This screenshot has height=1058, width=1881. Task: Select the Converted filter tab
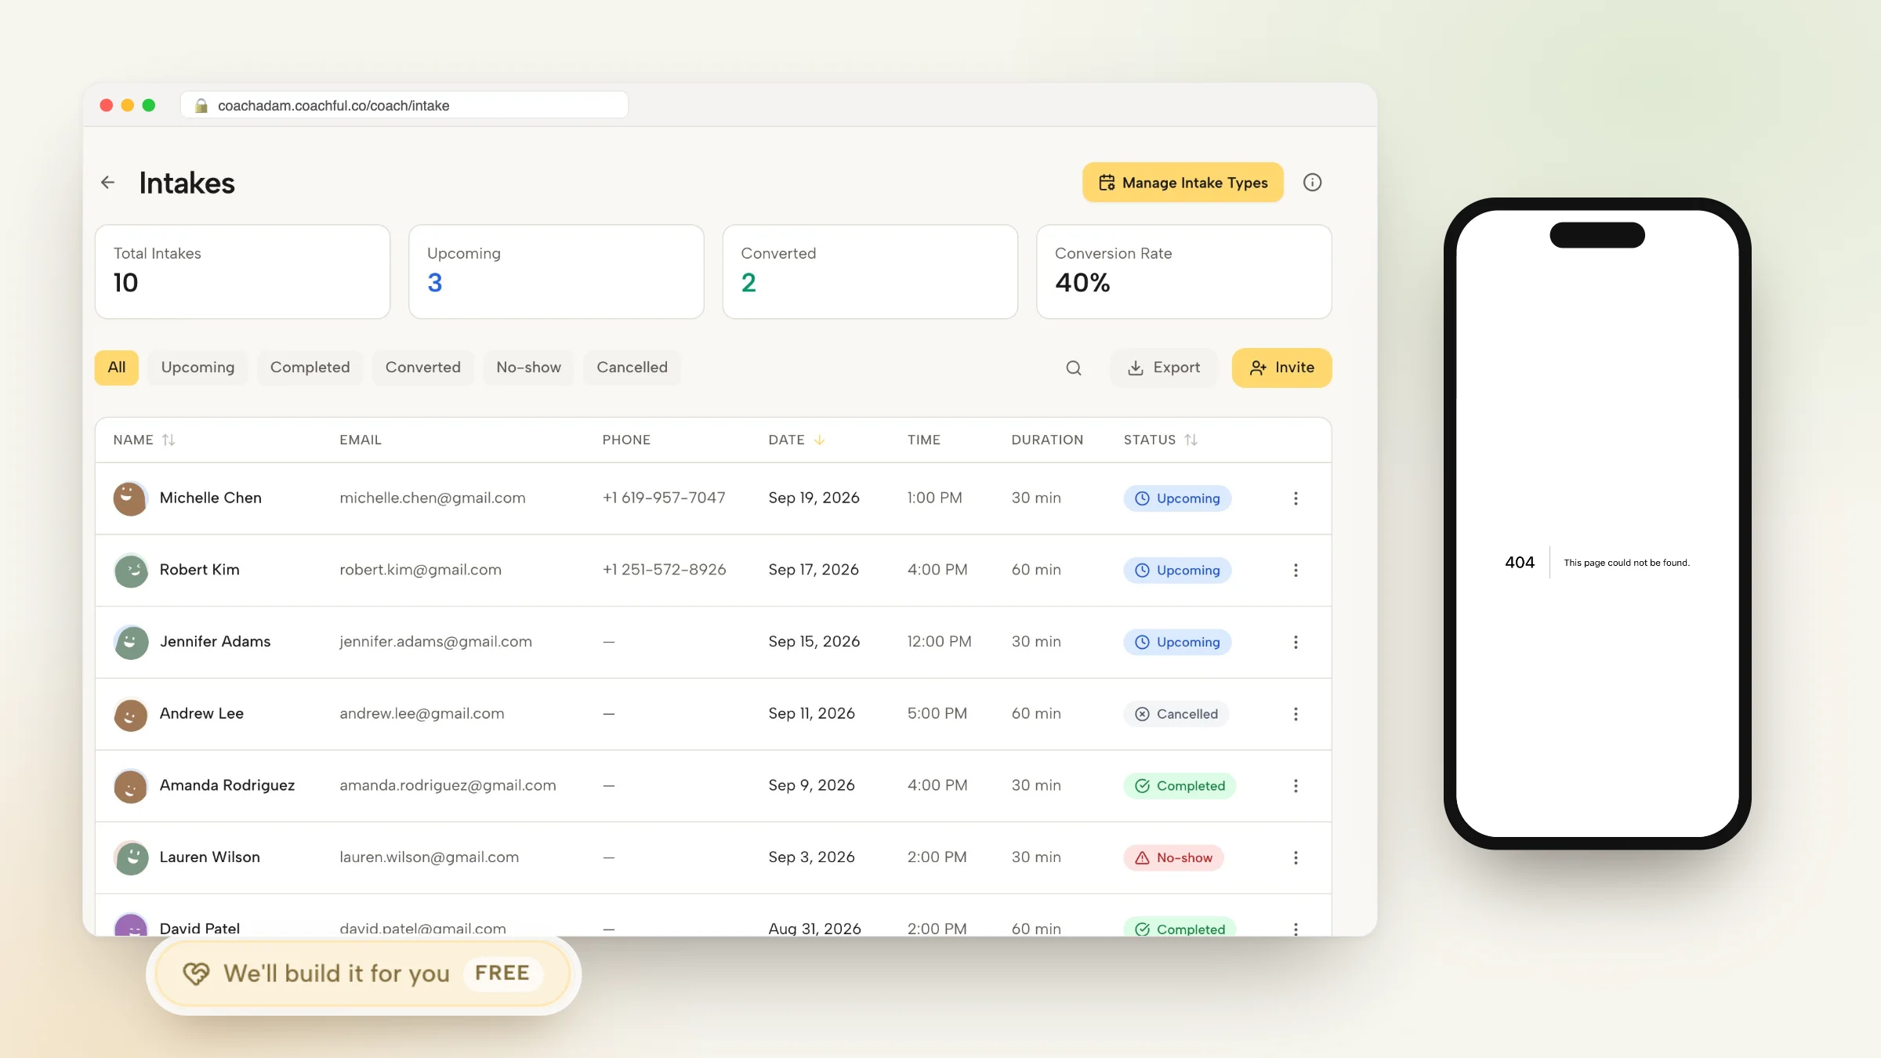[x=423, y=368]
